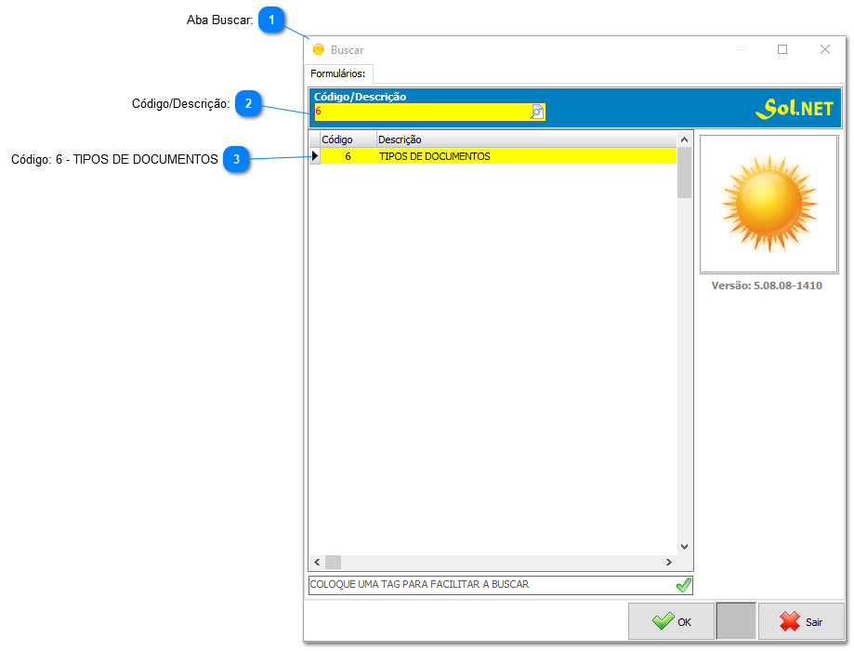Click the large sun image preview
854x651 pixels.
point(769,204)
